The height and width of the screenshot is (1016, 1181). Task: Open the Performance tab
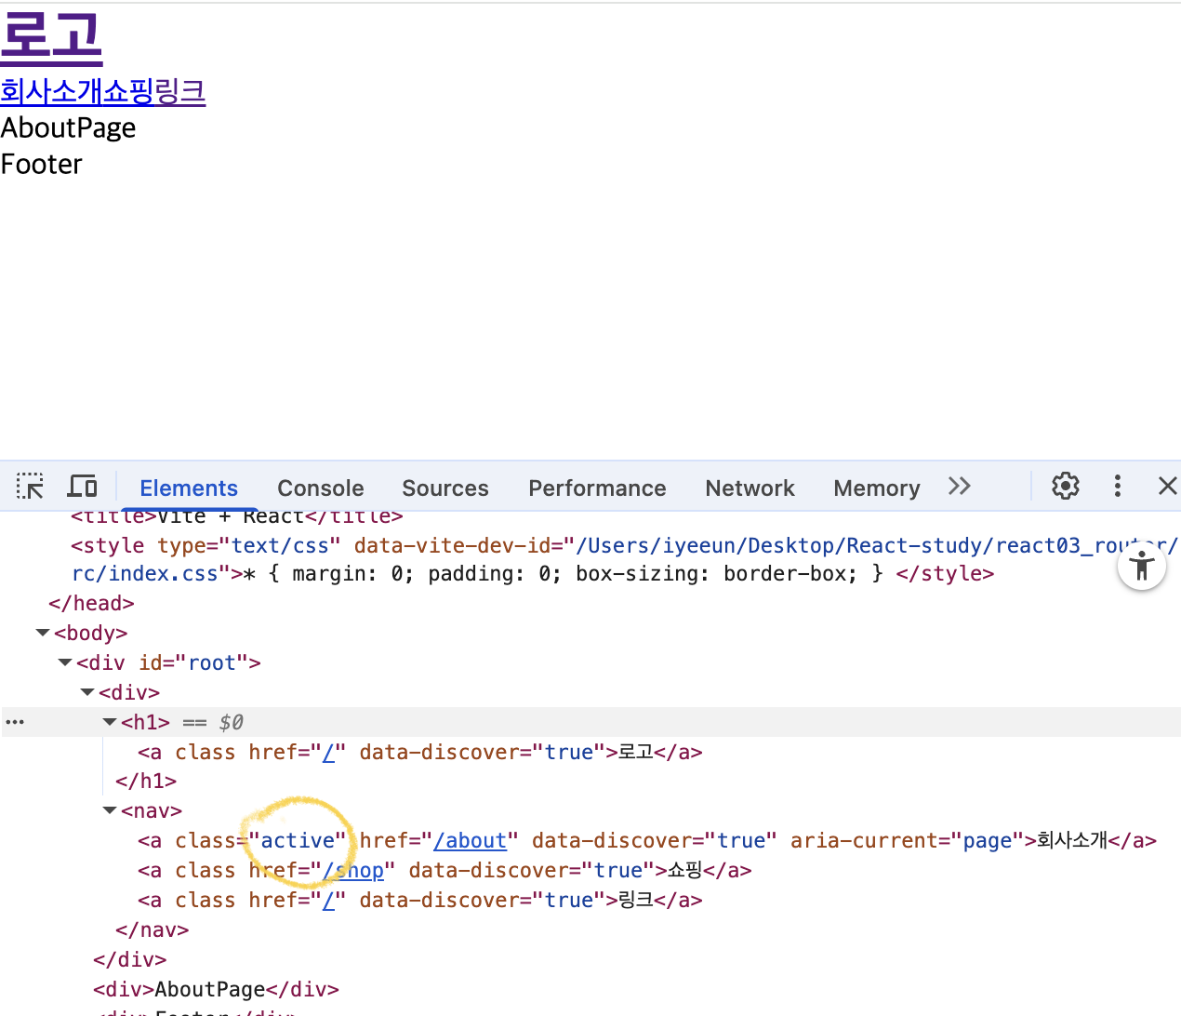tap(597, 488)
